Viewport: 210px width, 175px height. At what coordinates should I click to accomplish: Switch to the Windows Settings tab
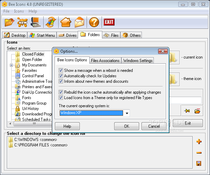coord(138,61)
